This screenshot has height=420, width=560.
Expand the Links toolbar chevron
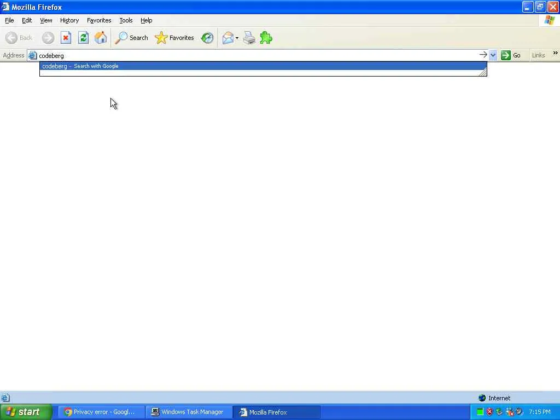[555, 53]
